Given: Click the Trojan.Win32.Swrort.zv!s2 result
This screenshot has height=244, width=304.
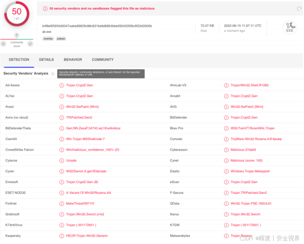Looking at the screenshot, I should coord(85,214).
